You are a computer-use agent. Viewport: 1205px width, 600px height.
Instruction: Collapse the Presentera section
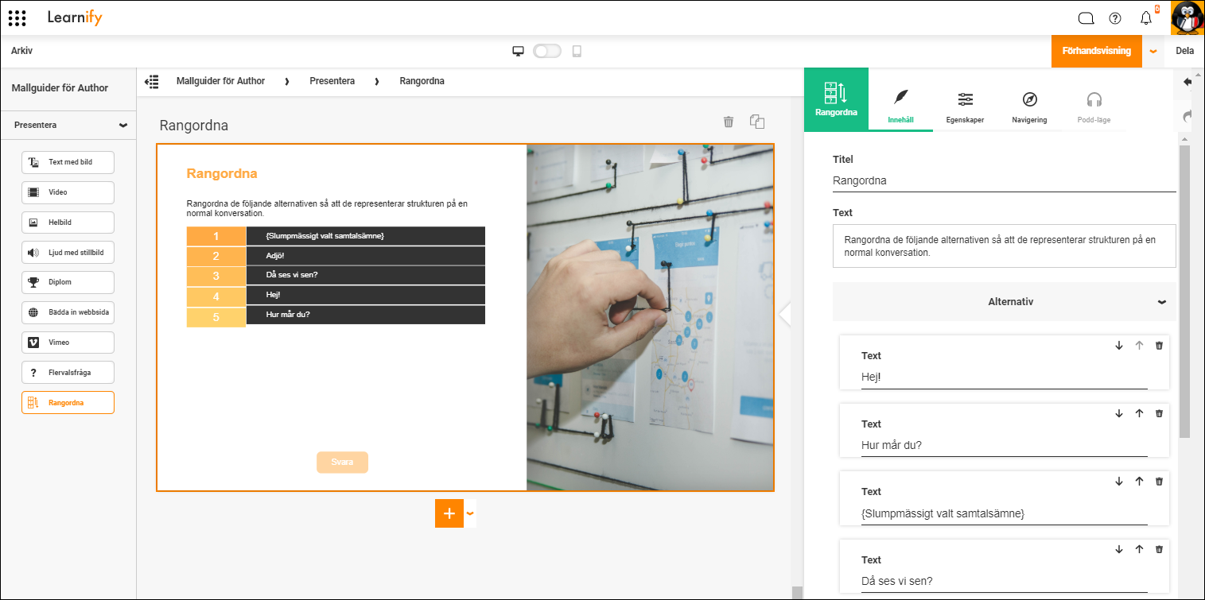tap(122, 125)
